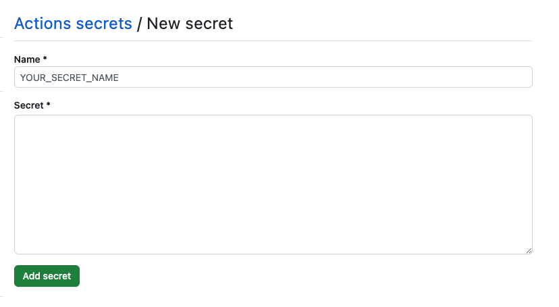This screenshot has width=559, height=307.
Task: Select the YOUR_SECRET_NAME placeholder field
Action: tap(273, 77)
